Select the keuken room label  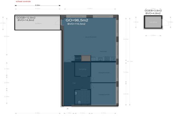pyautogui.click(x=103, y=51)
